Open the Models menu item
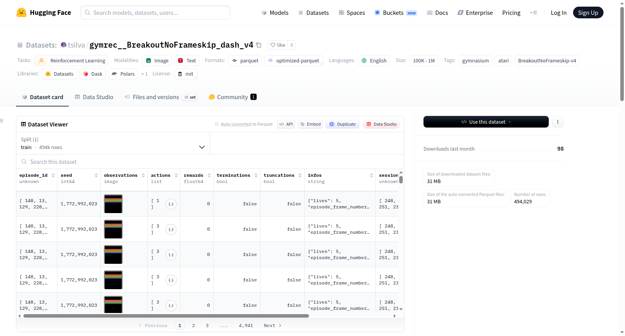The height and width of the screenshot is (336, 625). [275, 13]
